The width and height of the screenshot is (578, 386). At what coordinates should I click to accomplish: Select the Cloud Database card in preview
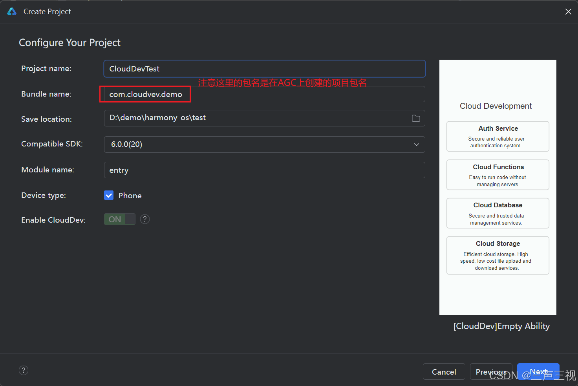tap(498, 213)
